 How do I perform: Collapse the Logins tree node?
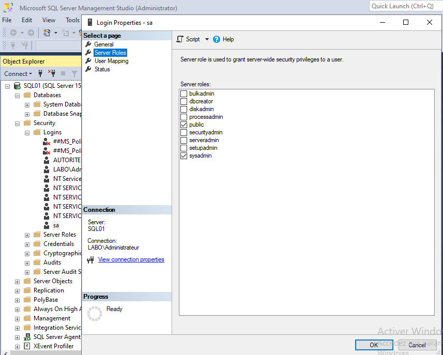(x=27, y=132)
